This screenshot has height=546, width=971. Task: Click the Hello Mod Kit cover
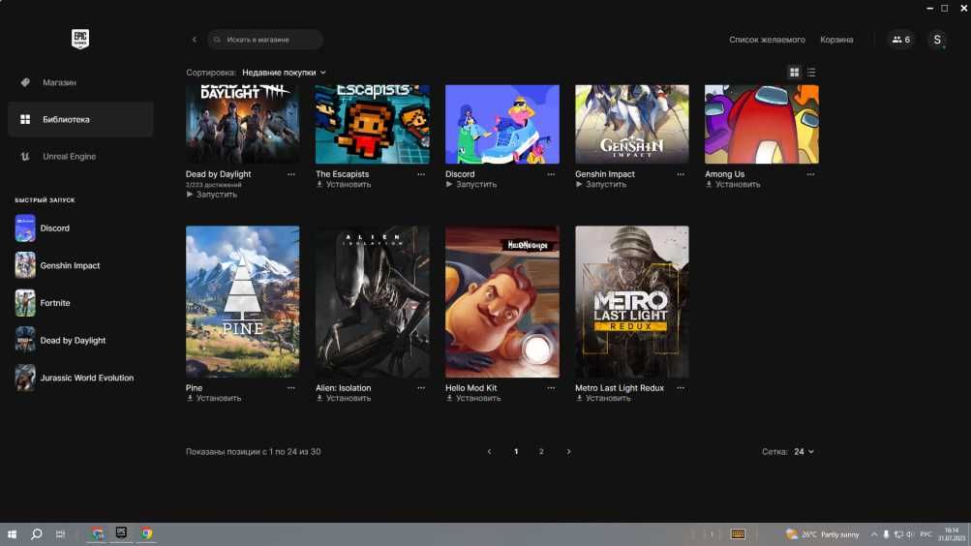[x=502, y=301]
